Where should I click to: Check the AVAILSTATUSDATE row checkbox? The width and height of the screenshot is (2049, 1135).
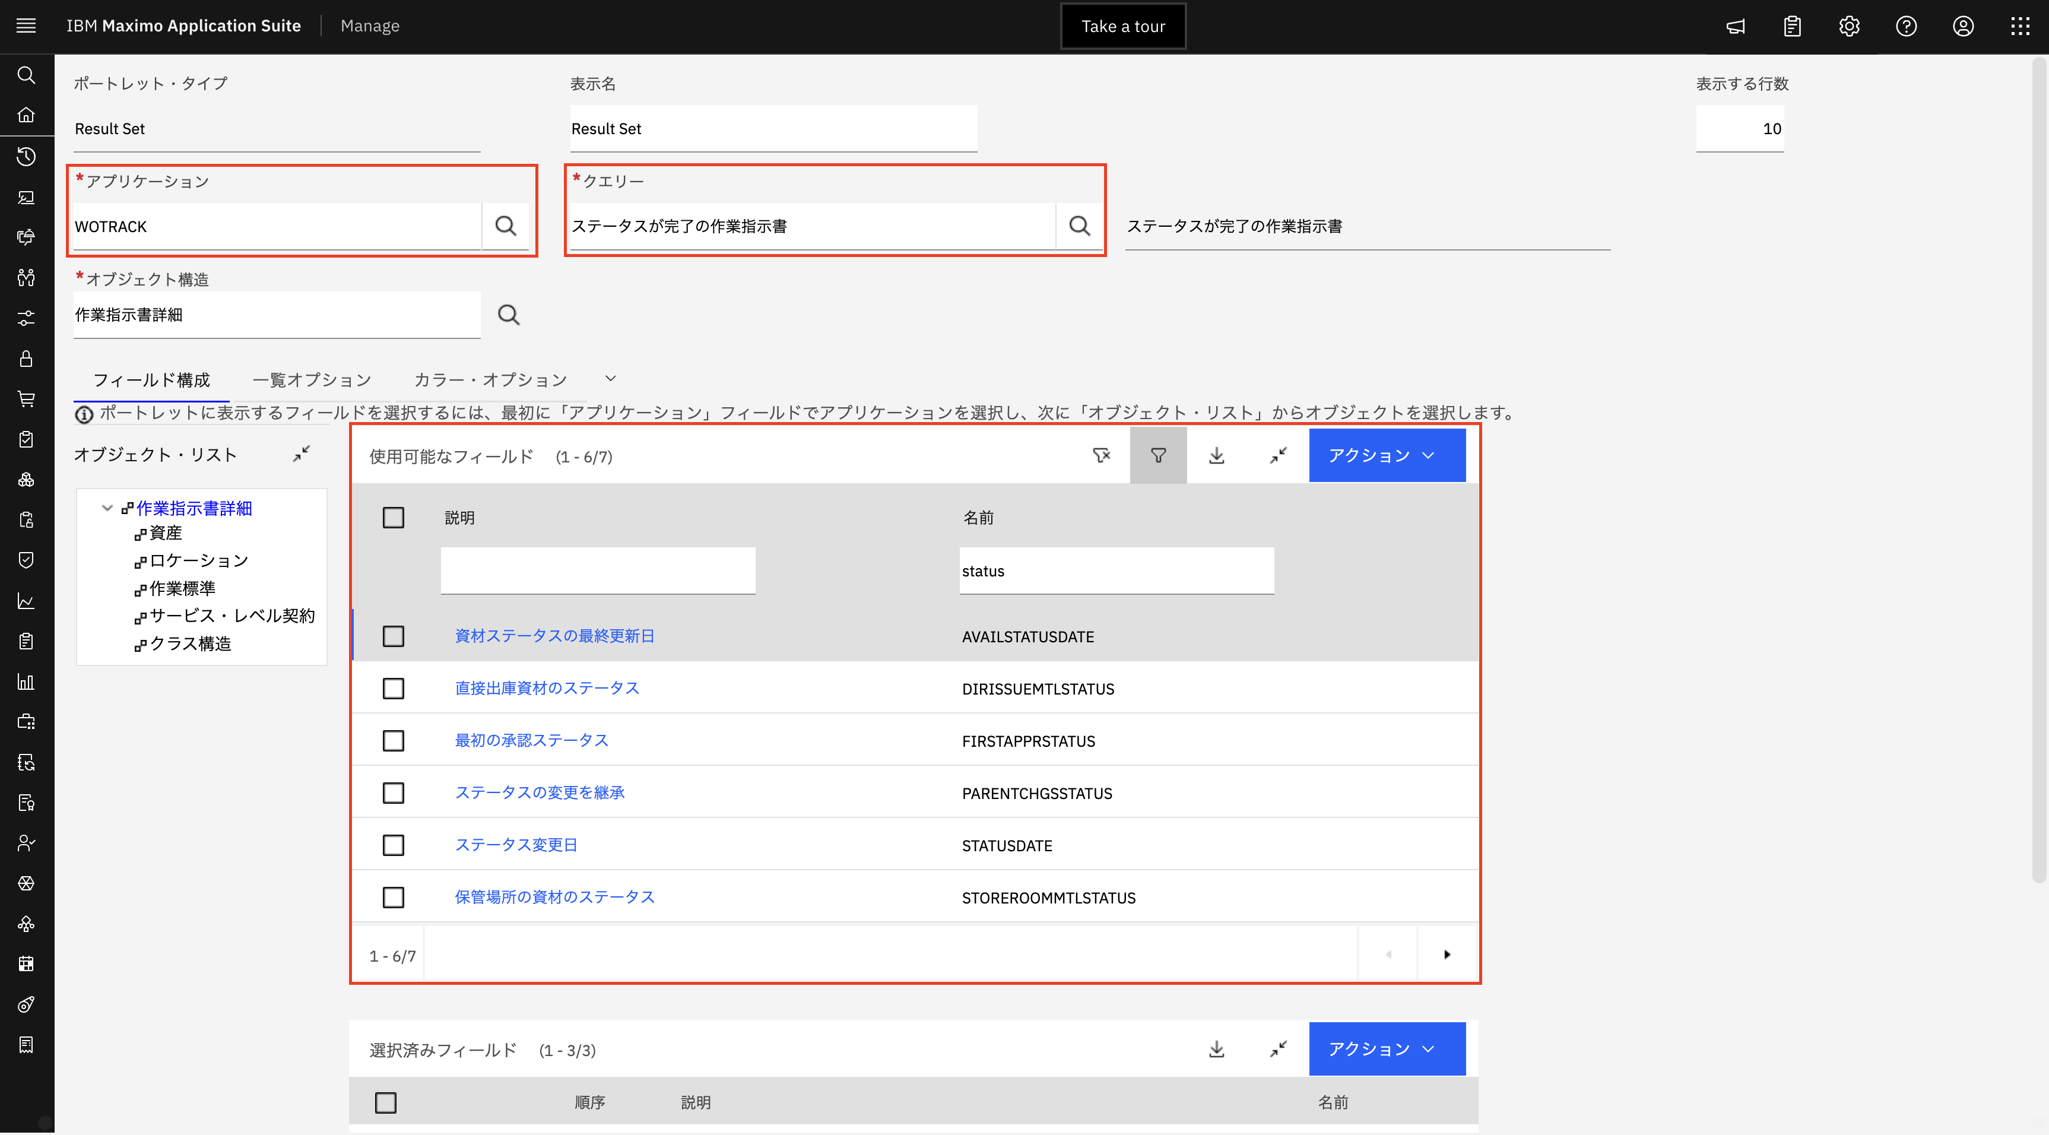[x=393, y=636]
